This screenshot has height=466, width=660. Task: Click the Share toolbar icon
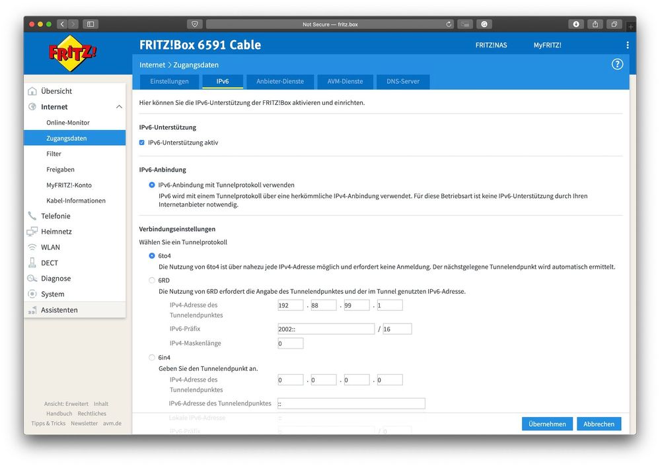595,24
